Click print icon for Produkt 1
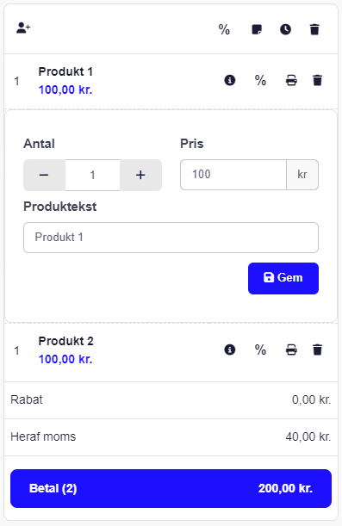This screenshot has height=526, width=342. pos(291,81)
